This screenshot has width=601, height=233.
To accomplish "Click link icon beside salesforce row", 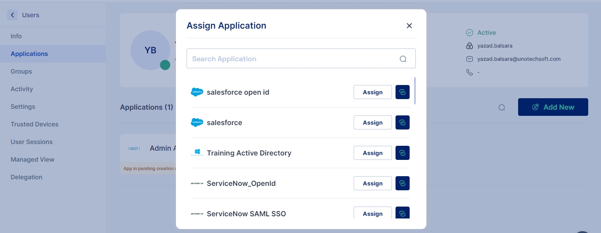I will [402, 122].
